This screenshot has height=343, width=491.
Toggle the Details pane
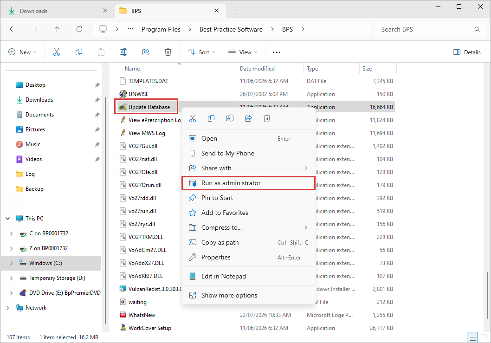[466, 52]
